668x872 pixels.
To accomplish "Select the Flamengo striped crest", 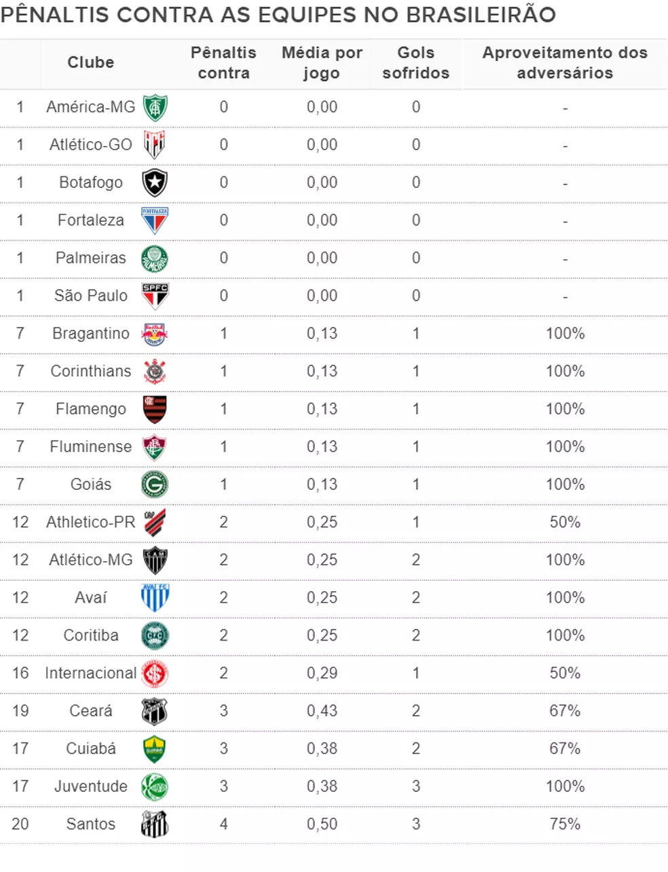I will (155, 409).
